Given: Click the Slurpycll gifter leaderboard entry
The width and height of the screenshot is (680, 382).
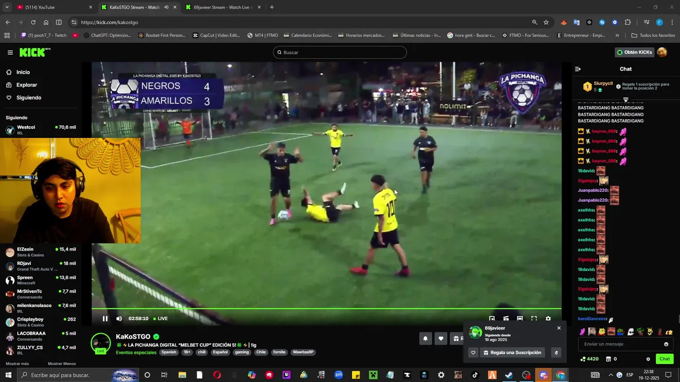Looking at the screenshot, I should tap(599, 86).
